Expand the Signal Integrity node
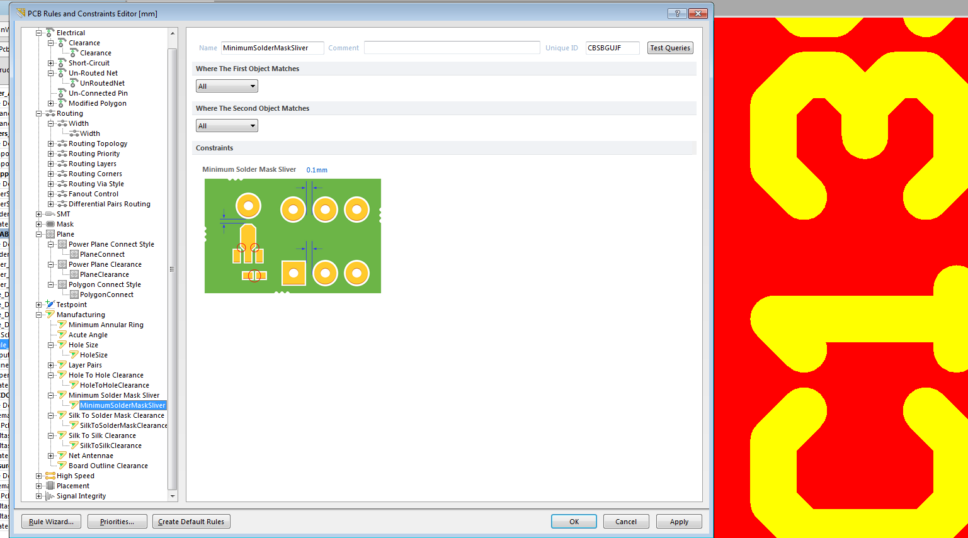Viewport: 968px width, 538px height. pyautogui.click(x=39, y=496)
